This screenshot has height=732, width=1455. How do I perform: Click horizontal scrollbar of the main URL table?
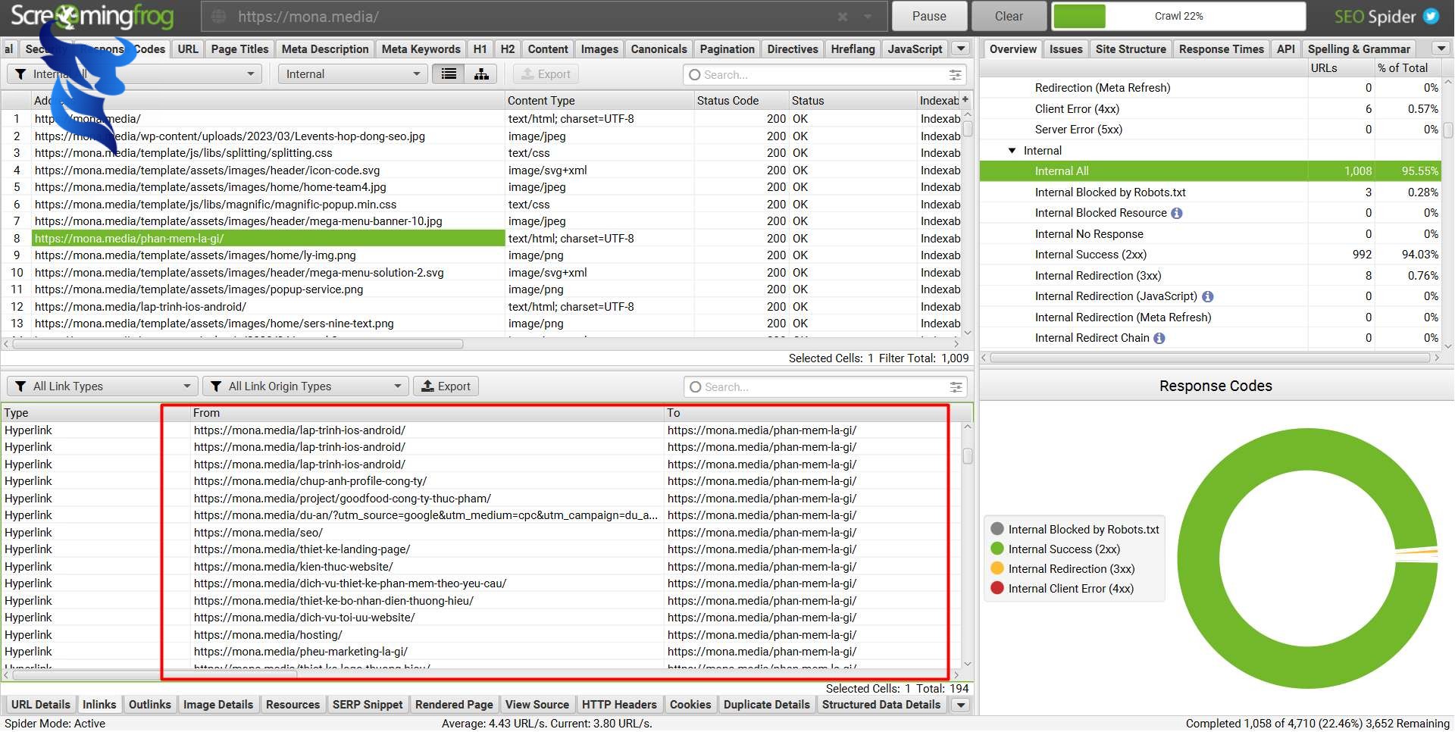tap(237, 344)
